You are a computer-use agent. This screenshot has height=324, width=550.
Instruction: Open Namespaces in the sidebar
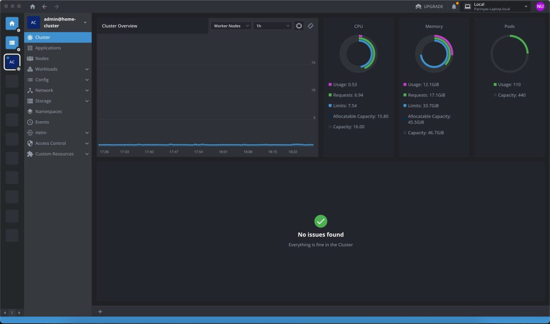click(48, 112)
